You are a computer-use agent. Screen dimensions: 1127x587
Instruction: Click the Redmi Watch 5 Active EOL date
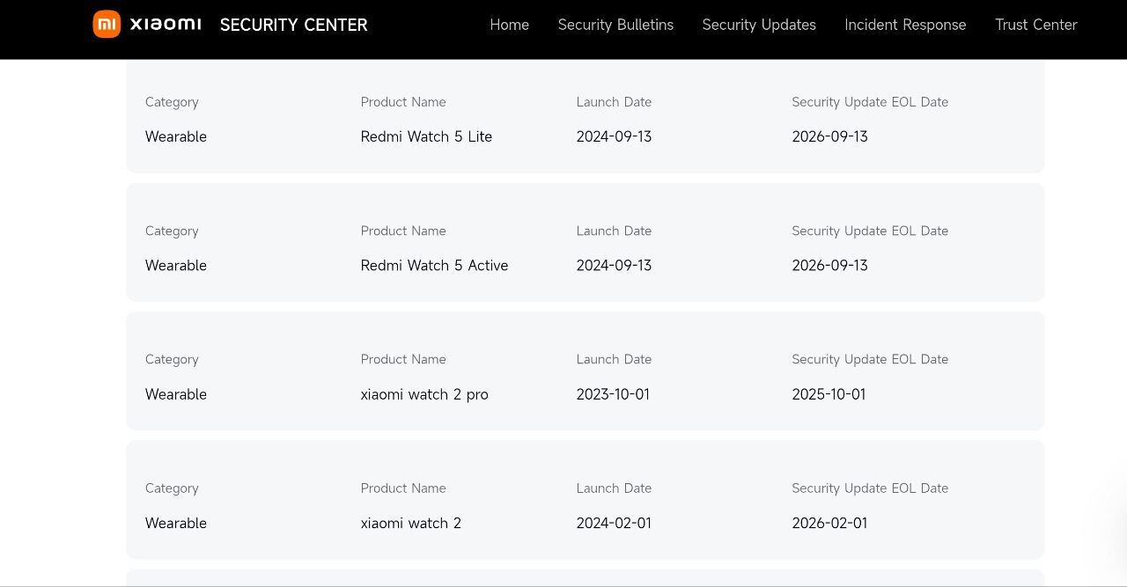point(829,266)
